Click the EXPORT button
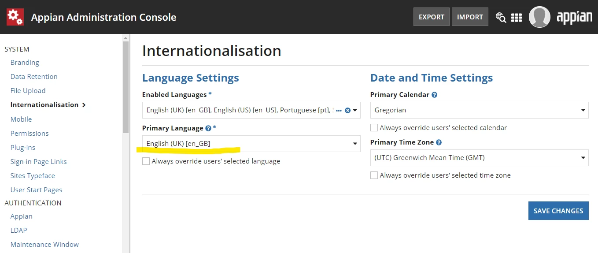The image size is (598, 253). 432,17
